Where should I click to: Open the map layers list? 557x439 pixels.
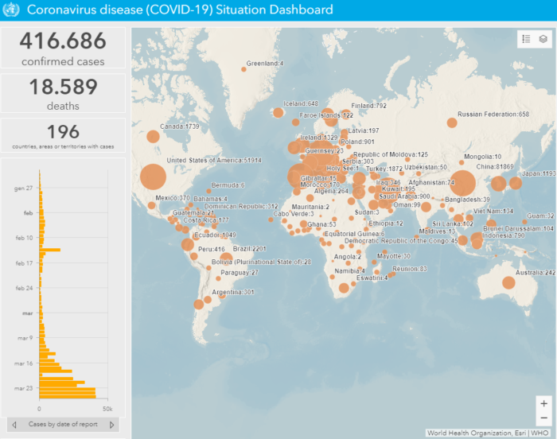point(543,39)
